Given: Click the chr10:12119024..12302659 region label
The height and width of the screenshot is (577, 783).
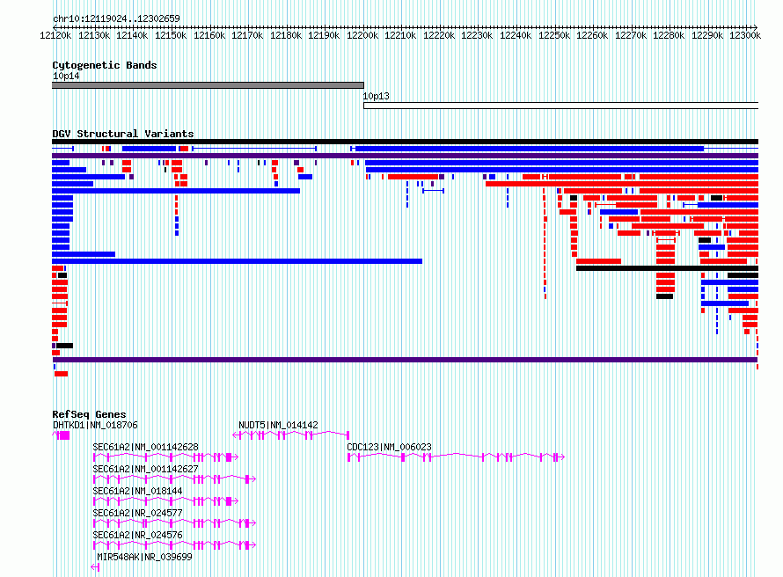Looking at the screenshot, I should tap(116, 18).
